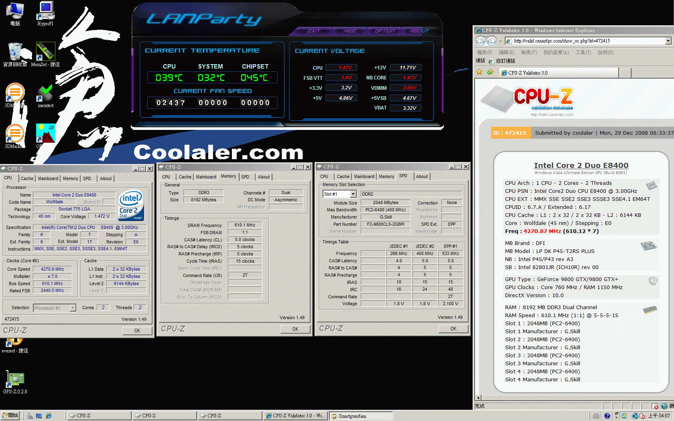The image size is (674, 421).
Task: Open the Recycle Bin desktop icon
Action: [x=15, y=55]
